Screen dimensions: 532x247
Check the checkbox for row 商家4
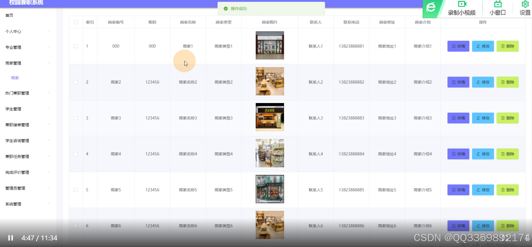click(75, 154)
